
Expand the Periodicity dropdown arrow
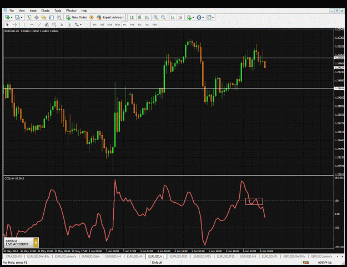pyautogui.click(x=203, y=17)
